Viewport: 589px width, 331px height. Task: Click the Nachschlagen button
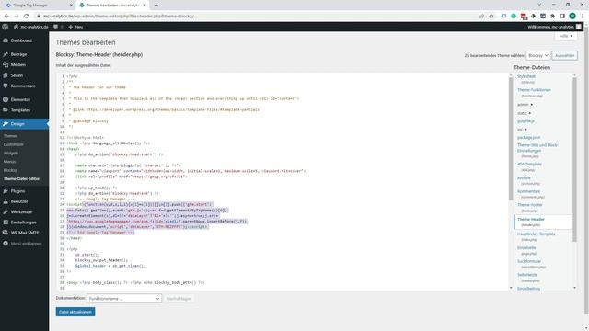179,299
